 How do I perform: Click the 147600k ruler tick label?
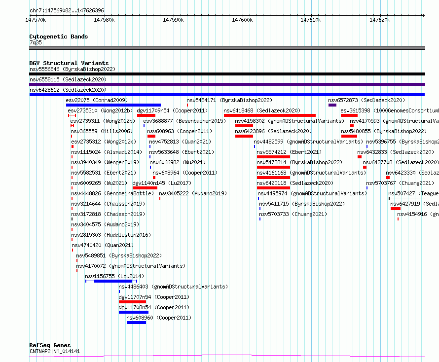coord(242,20)
